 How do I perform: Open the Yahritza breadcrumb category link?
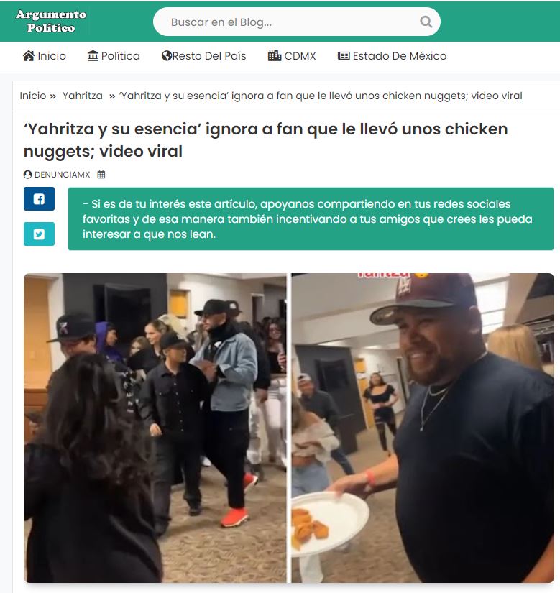(83, 96)
